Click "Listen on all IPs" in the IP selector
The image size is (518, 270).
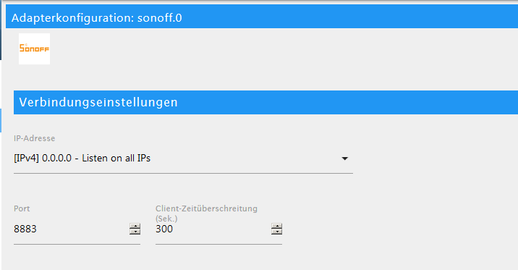116,159
